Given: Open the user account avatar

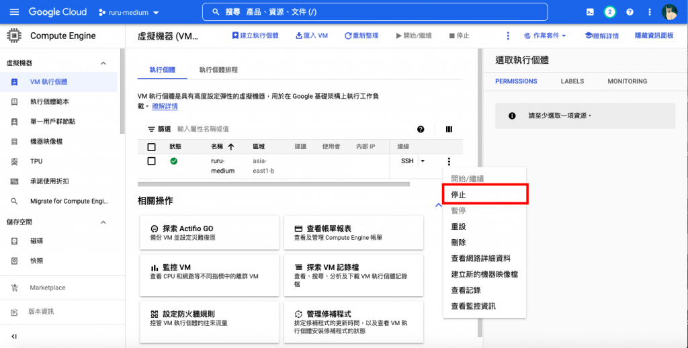Looking at the screenshot, I should [669, 12].
